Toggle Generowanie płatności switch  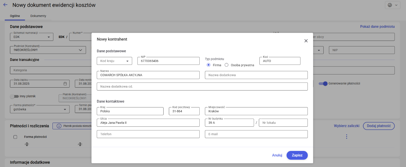pyautogui.click(x=323, y=83)
